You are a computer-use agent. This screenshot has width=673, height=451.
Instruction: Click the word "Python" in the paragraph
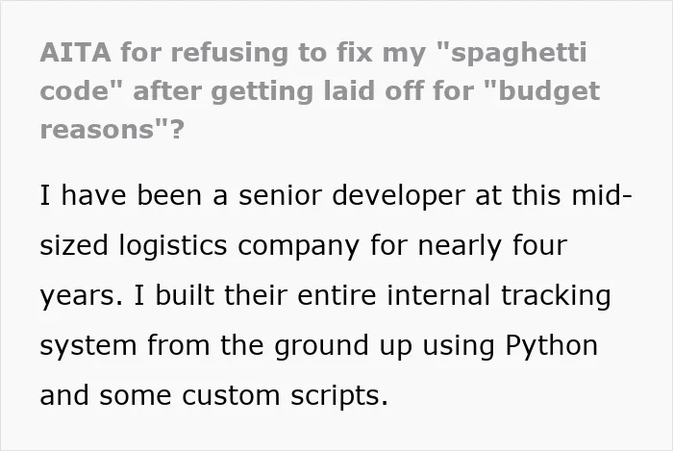[x=552, y=346]
